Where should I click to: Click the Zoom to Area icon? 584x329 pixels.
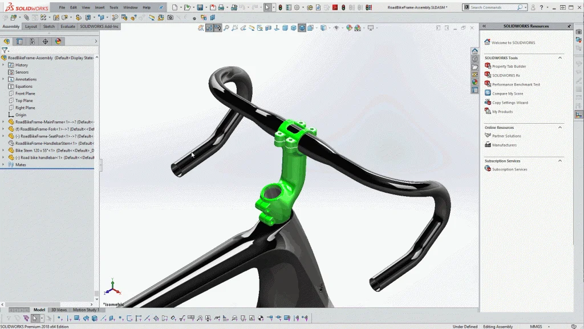coord(234,27)
